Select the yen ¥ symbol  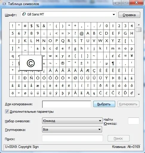click(132, 56)
